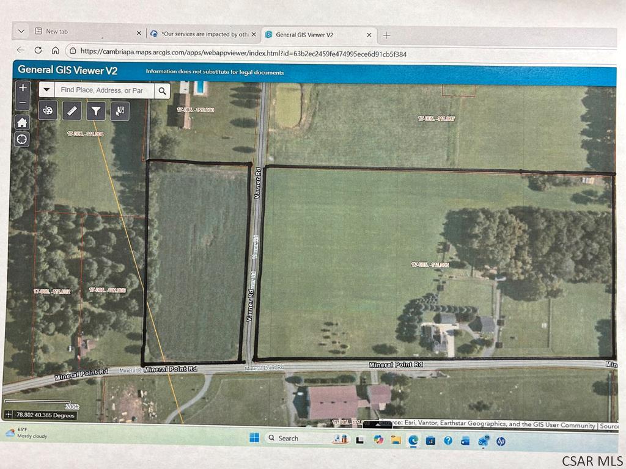Focus the Find Place, Address search box
Image resolution: width=626 pixels, height=469 pixels.
[x=104, y=90]
